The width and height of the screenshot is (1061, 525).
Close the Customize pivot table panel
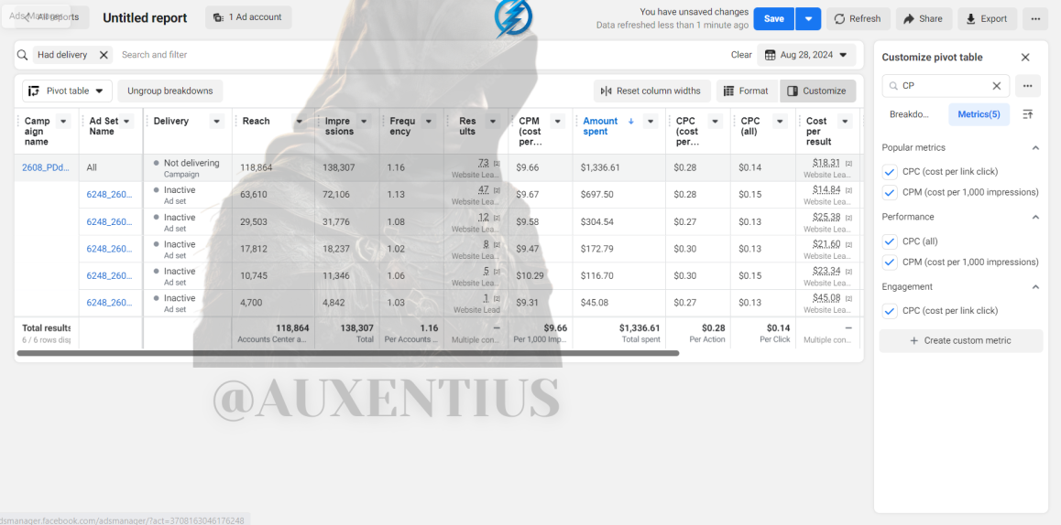(x=1025, y=58)
